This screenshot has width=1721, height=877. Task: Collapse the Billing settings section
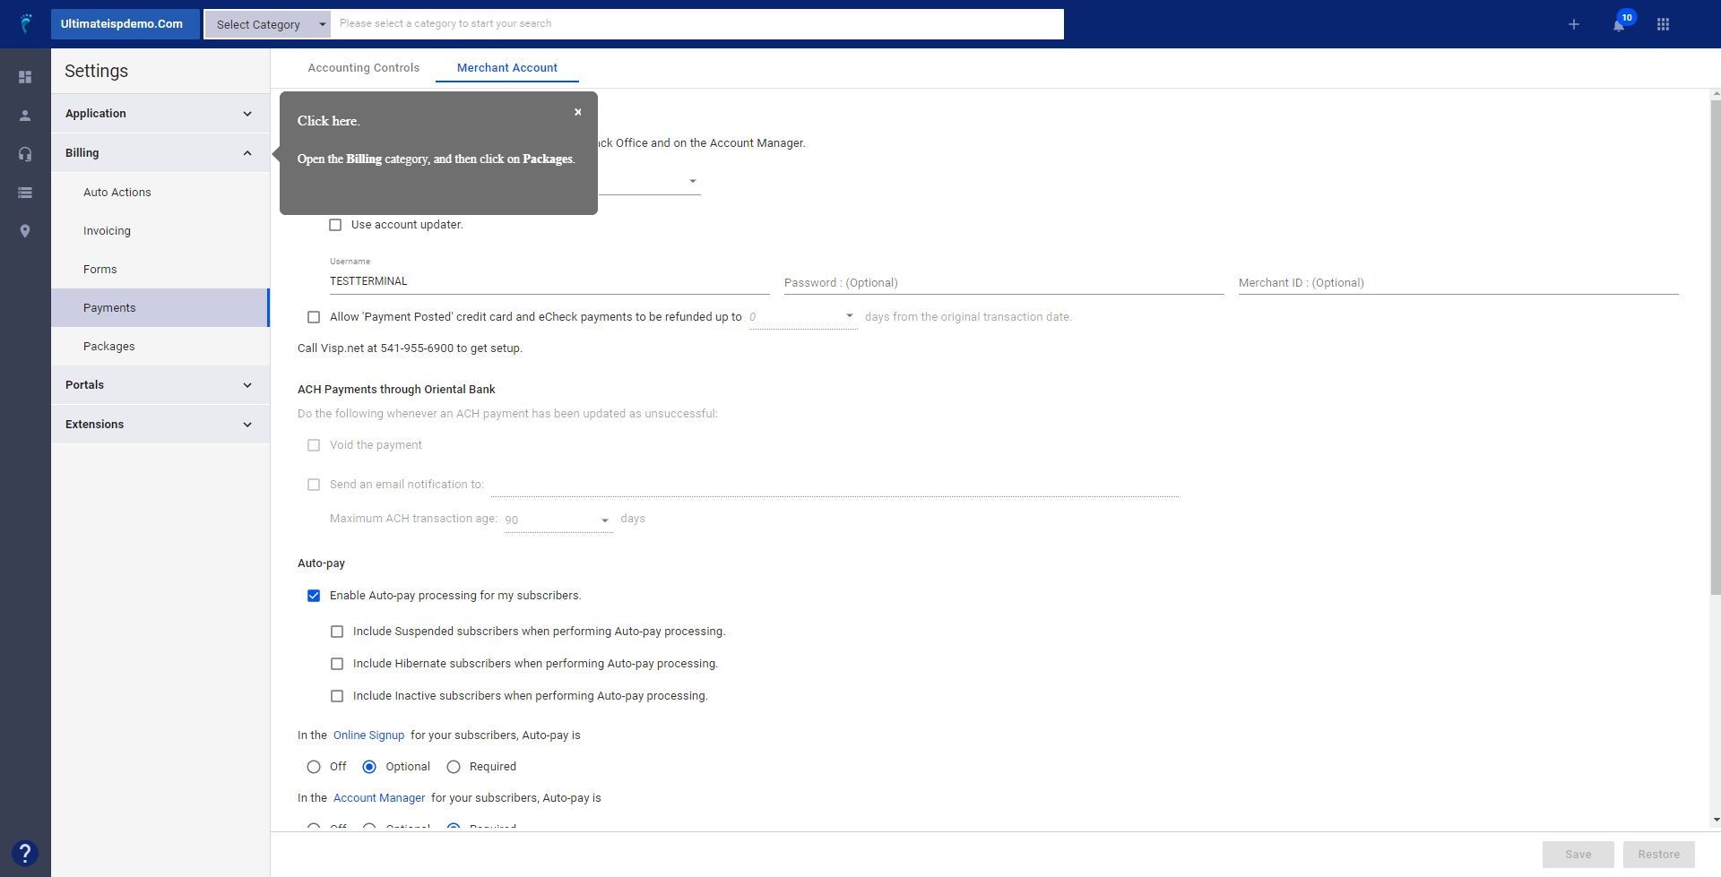(160, 153)
